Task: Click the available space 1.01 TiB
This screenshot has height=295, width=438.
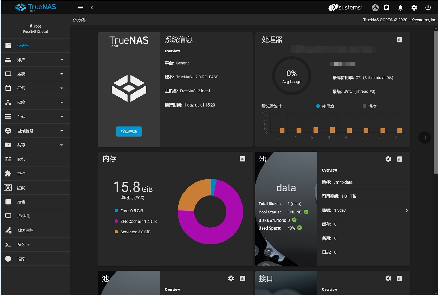Action: (x=349, y=196)
